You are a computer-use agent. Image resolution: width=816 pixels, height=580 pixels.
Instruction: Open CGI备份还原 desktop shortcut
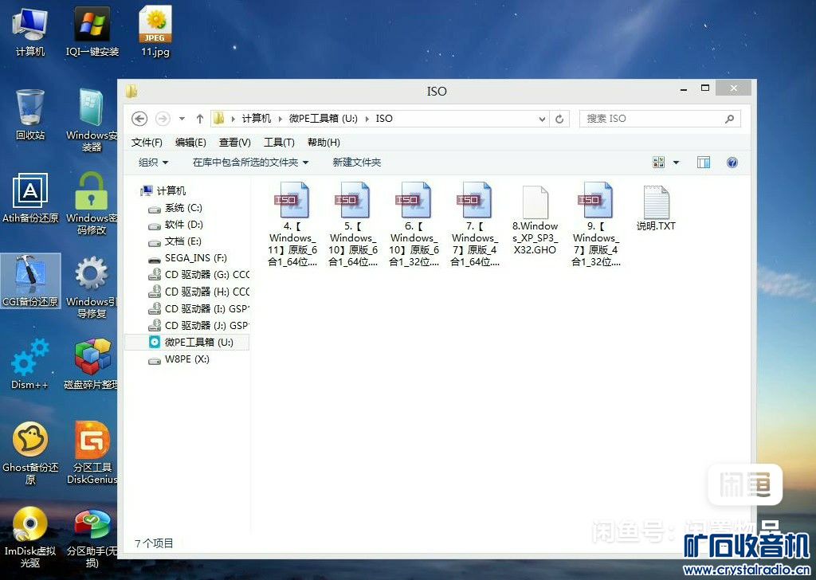pyautogui.click(x=30, y=281)
